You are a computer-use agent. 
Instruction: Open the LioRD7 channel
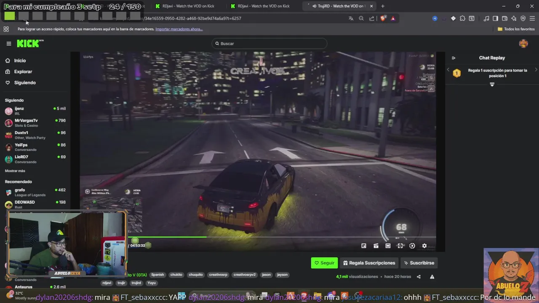35,159
